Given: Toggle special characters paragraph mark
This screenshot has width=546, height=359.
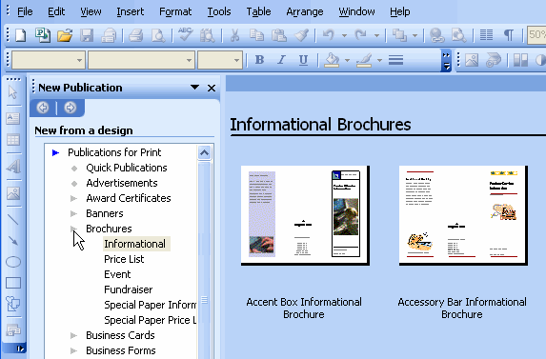Looking at the screenshot, I should pyautogui.click(x=509, y=35).
